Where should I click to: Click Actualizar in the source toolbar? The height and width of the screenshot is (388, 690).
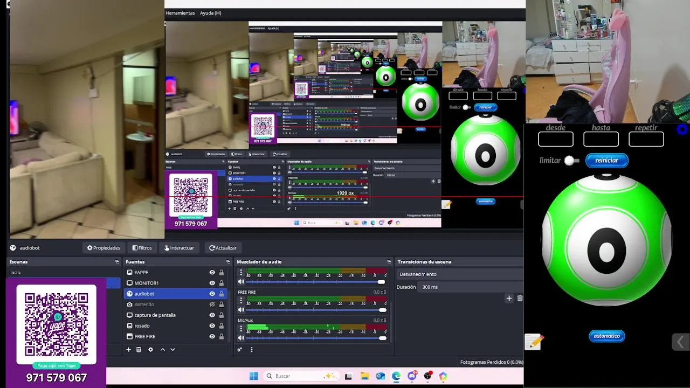pos(223,248)
